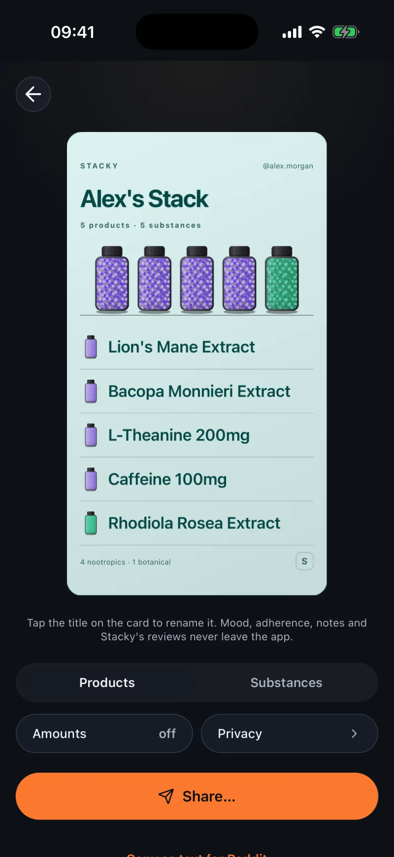The width and height of the screenshot is (394, 857).
Task: Select the Products segment
Action: point(107,683)
